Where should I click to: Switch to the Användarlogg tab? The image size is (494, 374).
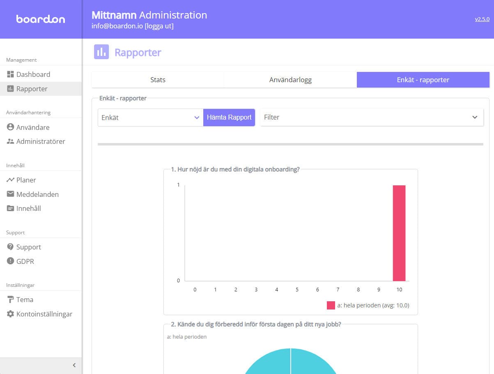[290, 80]
